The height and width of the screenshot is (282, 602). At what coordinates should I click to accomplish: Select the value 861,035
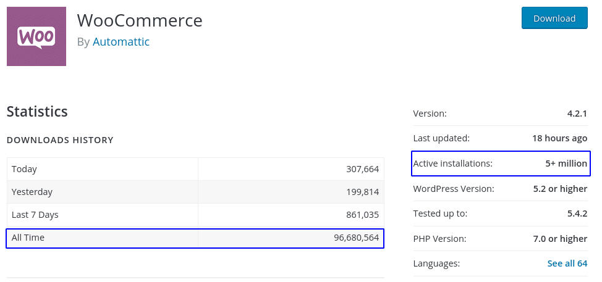[362, 215]
